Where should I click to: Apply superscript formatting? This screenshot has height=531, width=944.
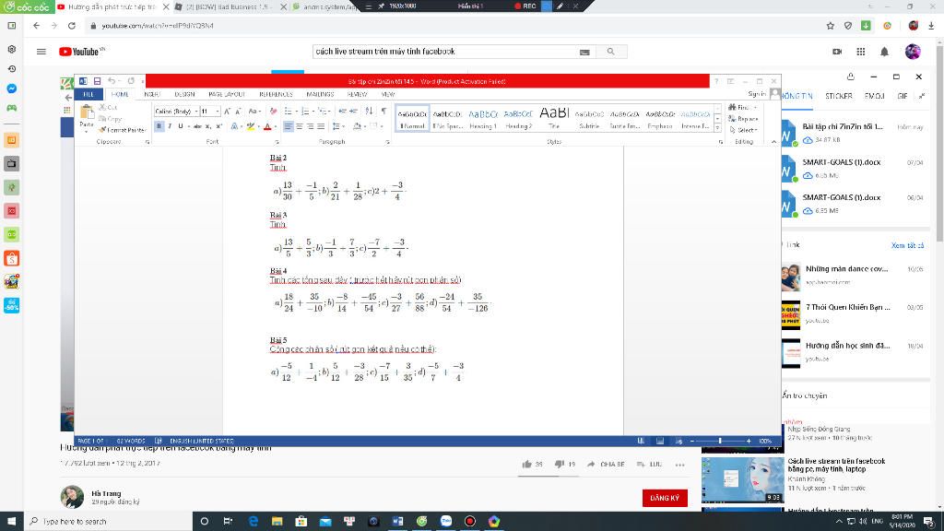click(219, 126)
